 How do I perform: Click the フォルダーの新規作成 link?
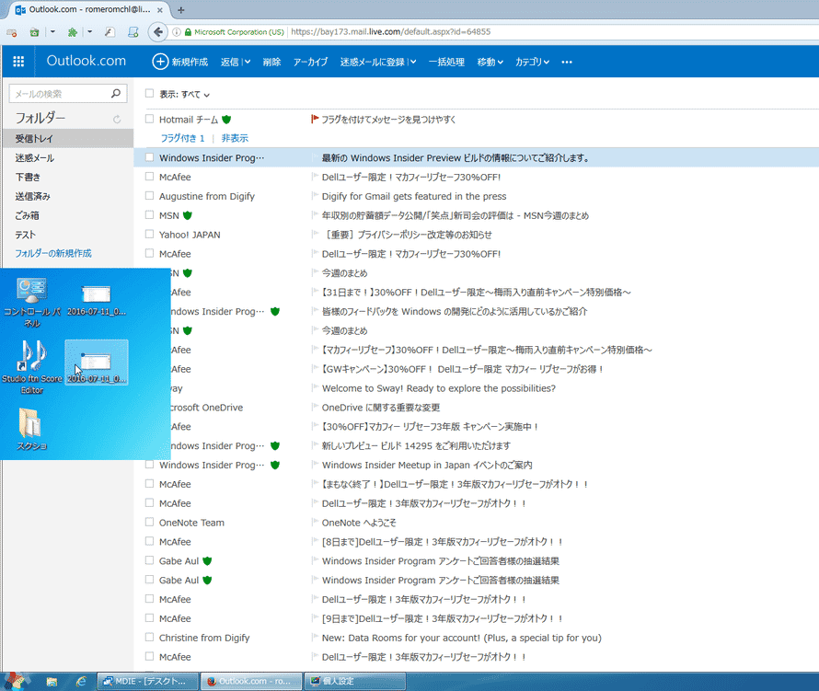pos(53,253)
